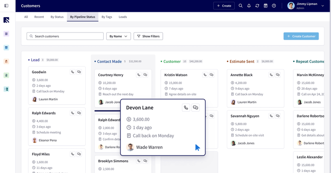Expand the Jimmy Lipman account menu
This screenshot has height=173, width=331.
coord(323,6)
